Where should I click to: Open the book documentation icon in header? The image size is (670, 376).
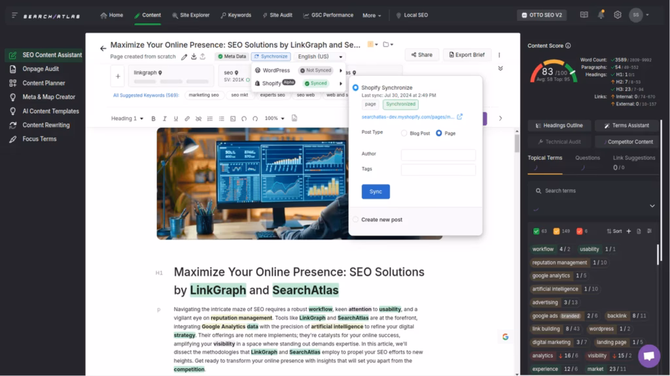point(584,15)
